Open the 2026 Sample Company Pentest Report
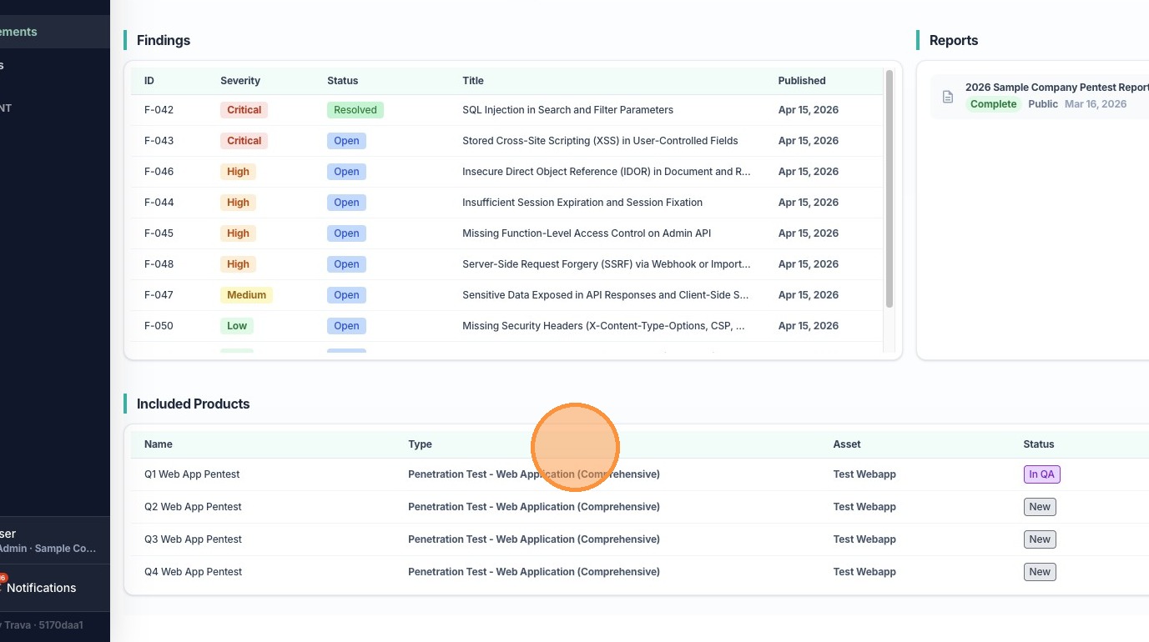This screenshot has height=642, width=1149. pyautogui.click(x=1056, y=88)
